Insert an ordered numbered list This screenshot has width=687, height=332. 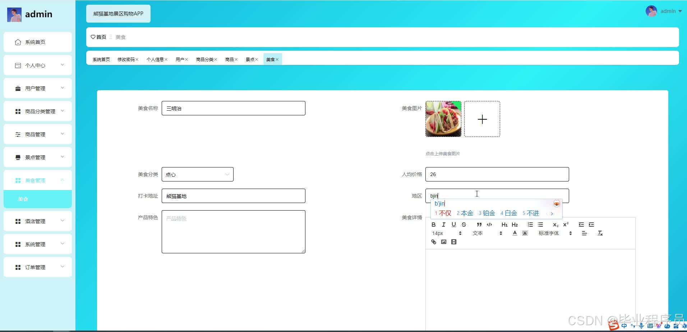(530, 225)
